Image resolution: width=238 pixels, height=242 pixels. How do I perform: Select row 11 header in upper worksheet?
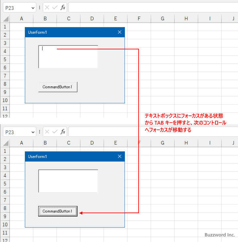click(x=5, y=109)
